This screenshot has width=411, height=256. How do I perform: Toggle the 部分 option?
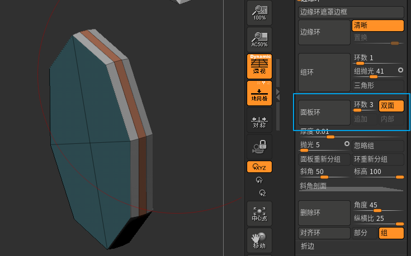point(365,233)
